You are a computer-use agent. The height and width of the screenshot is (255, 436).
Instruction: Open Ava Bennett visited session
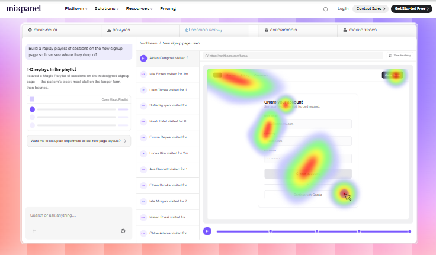click(168, 169)
